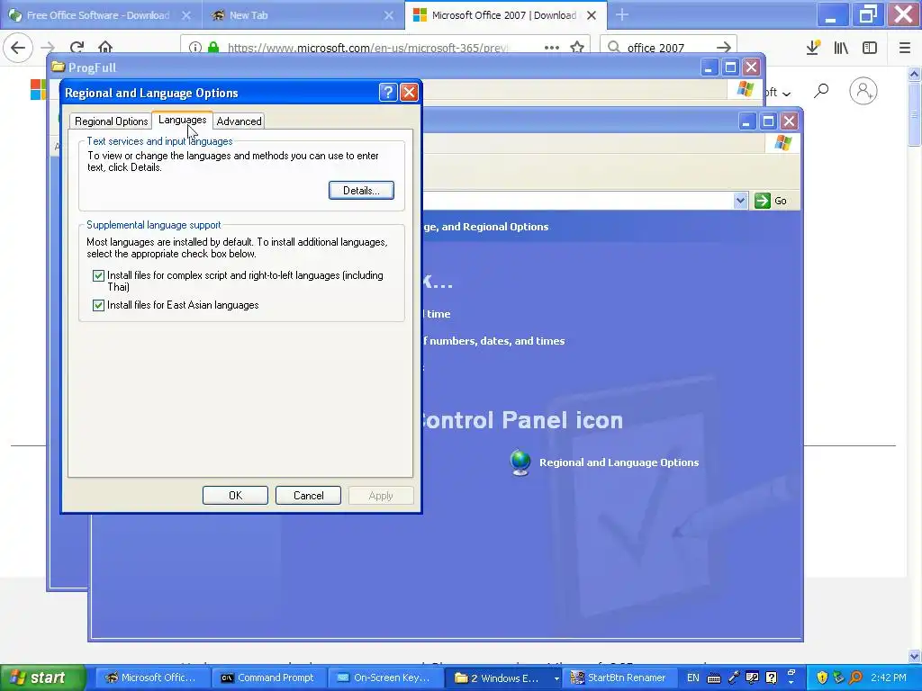Expand Control Panel address bar dropdown
This screenshot has width=922, height=691.
[x=740, y=201]
